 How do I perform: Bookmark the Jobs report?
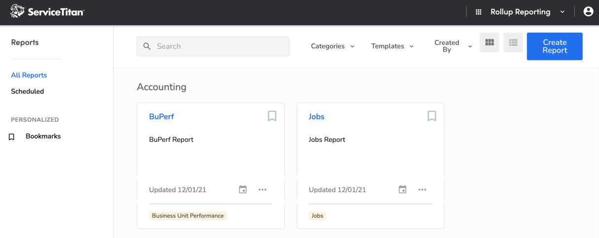432,116
